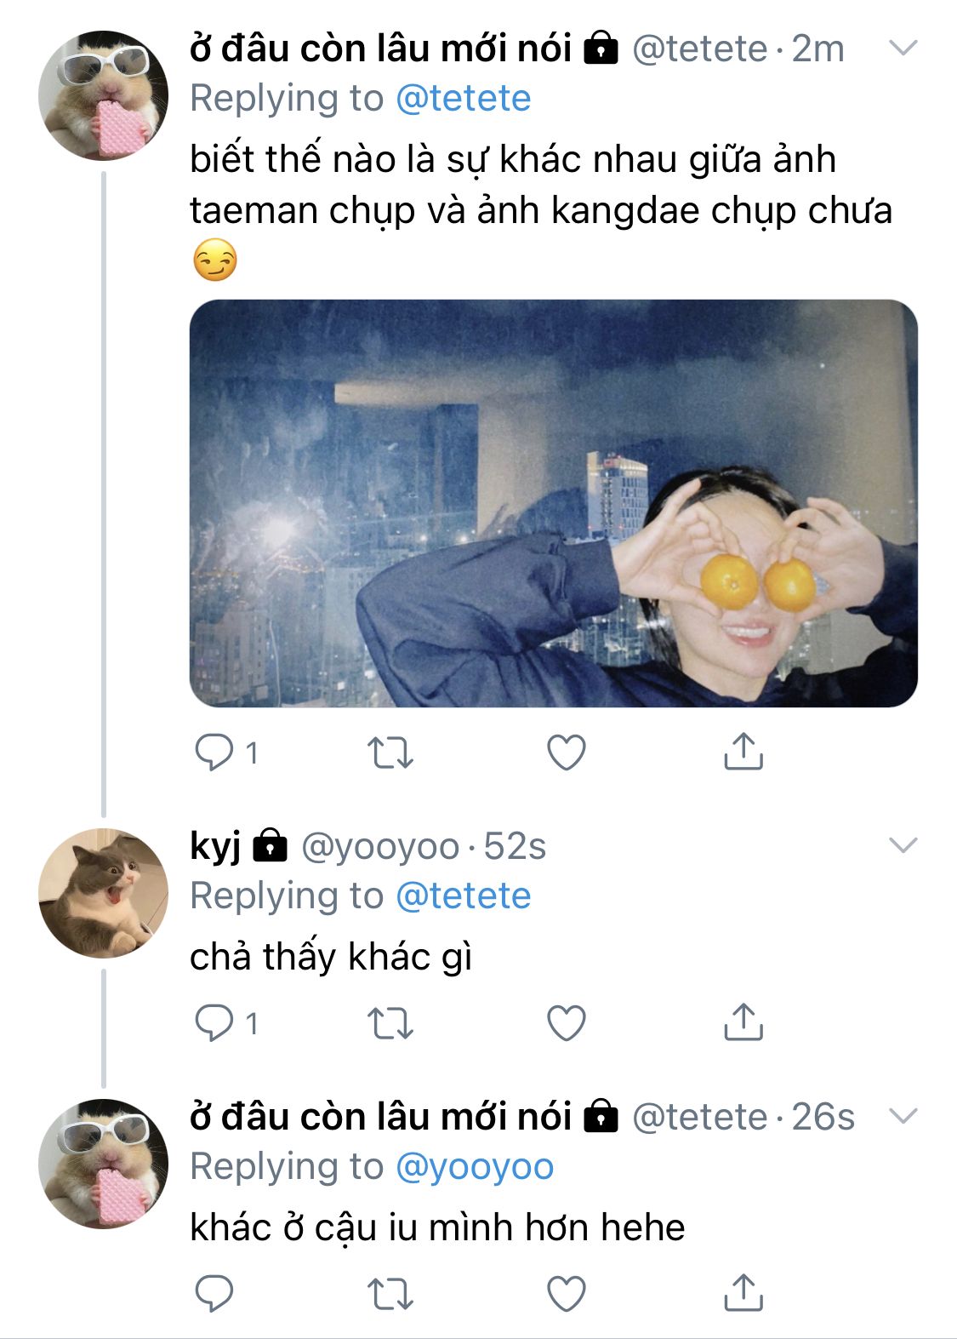Screen dimensions: 957x1339
Task: Open the chevron menu on the last tweet
Action: click(x=903, y=1116)
